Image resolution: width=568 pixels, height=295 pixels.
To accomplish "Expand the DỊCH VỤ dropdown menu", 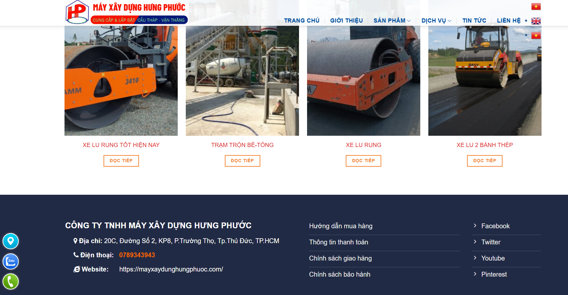I will 436,21.
